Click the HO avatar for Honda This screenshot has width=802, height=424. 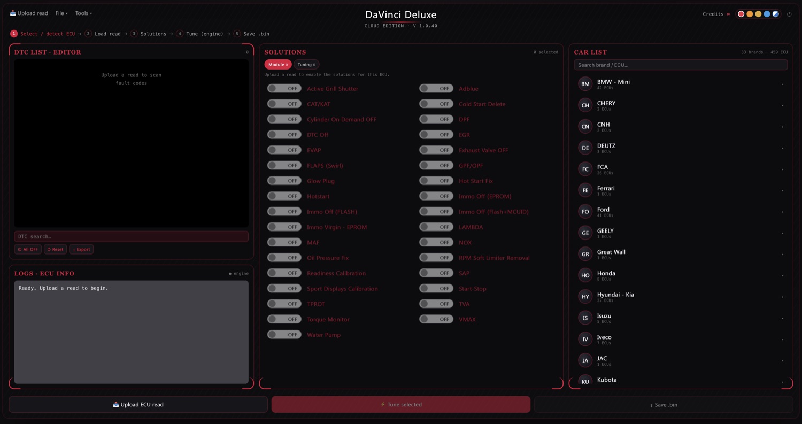(x=585, y=275)
